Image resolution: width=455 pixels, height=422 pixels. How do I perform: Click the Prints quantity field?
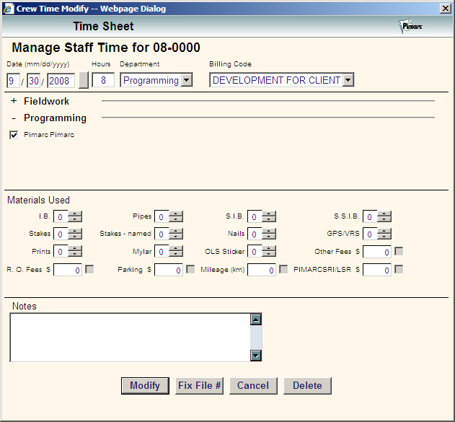click(x=61, y=251)
